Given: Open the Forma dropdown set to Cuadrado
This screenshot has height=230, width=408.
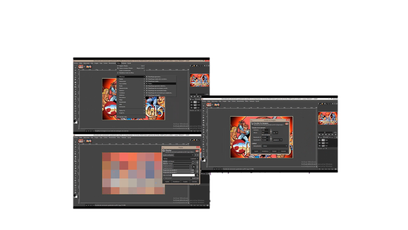Looking at the screenshot, I should (194, 159).
